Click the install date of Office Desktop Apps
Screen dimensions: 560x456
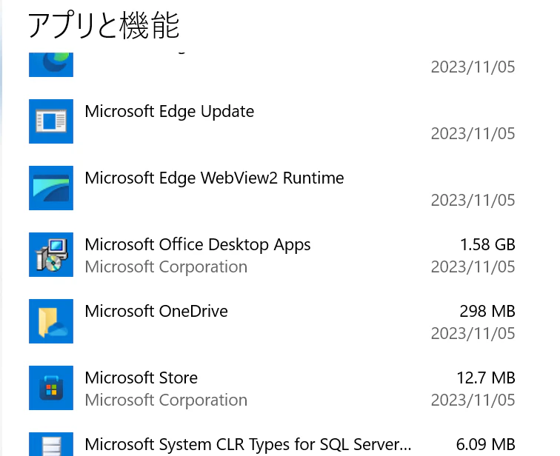pyautogui.click(x=473, y=267)
